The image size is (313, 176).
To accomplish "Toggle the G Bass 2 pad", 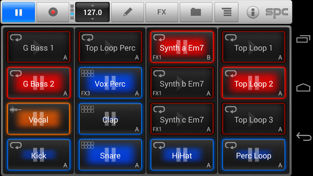I will pos(39,83).
